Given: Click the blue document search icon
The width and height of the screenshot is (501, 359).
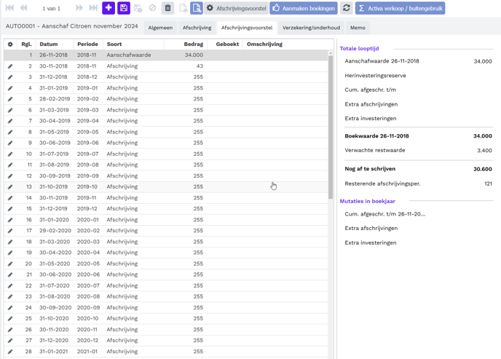Looking at the screenshot, I should pyautogui.click(x=197, y=8).
